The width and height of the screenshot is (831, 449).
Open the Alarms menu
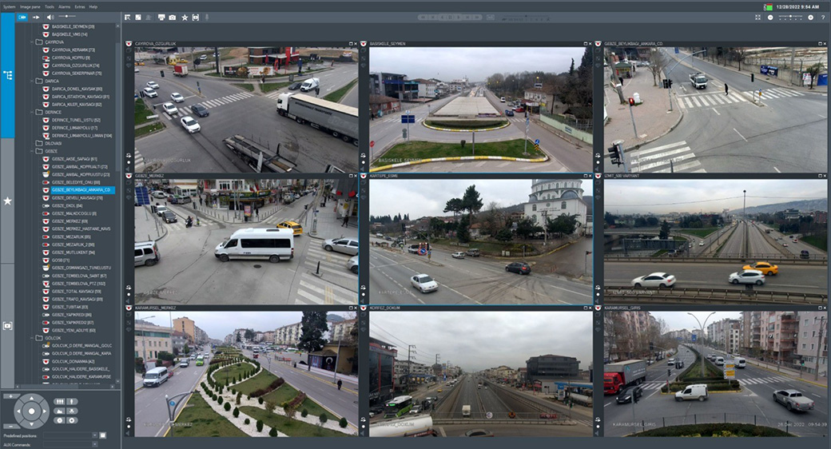click(x=64, y=6)
